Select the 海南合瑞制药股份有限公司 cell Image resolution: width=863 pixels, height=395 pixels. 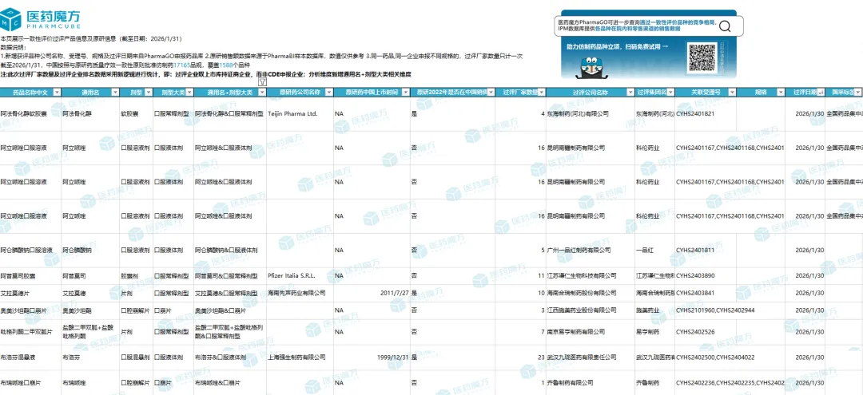[590, 294]
